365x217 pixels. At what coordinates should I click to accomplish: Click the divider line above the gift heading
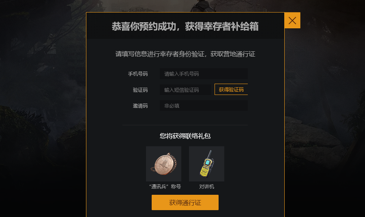tap(185, 125)
